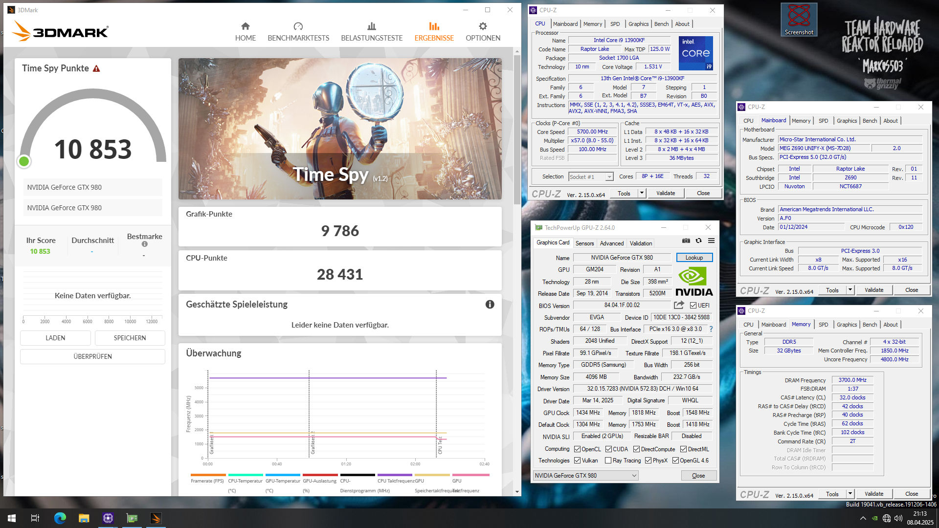Viewport: 939px width, 528px height.
Task: Switch to the SPD tab in CPU-Z Memory window
Action: pos(823,325)
